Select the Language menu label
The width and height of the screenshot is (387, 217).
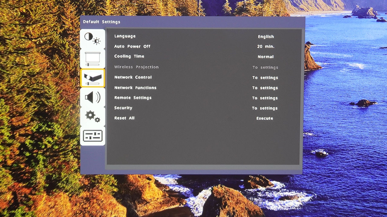tap(125, 36)
